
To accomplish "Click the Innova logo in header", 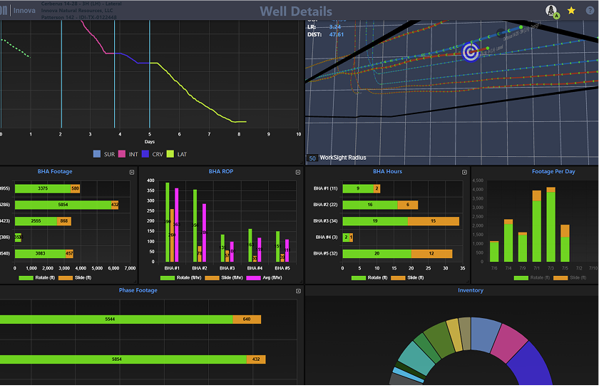I will [17, 11].
